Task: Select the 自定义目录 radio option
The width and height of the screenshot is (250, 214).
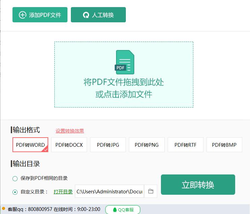Action: click(x=15, y=192)
